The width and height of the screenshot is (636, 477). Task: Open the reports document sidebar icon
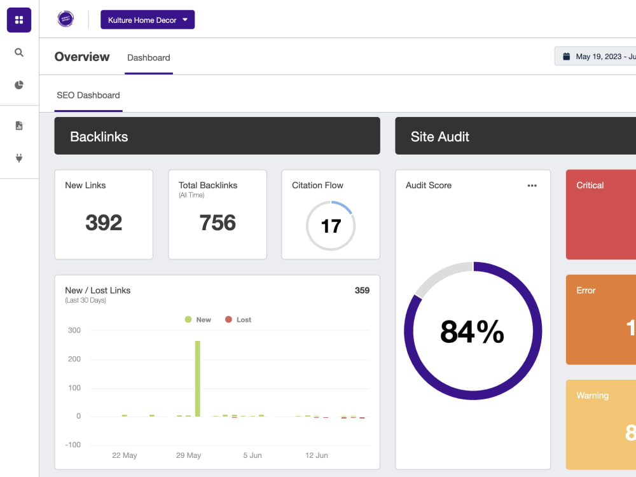(19, 126)
